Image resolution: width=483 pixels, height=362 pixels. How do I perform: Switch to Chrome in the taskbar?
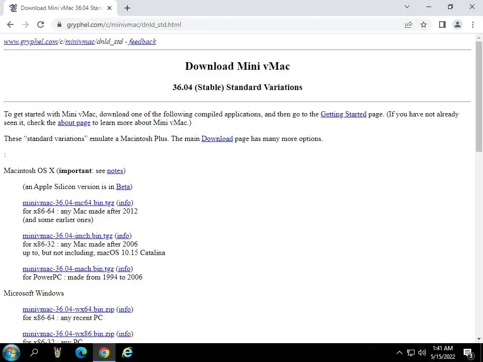[104, 353]
